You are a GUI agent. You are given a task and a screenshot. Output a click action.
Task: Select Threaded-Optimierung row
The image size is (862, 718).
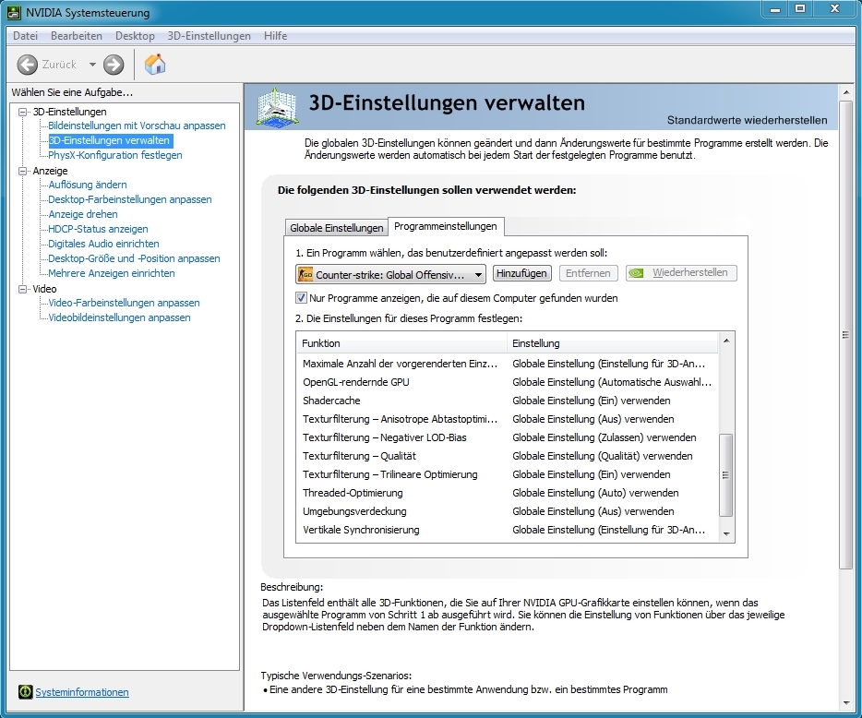(x=508, y=493)
